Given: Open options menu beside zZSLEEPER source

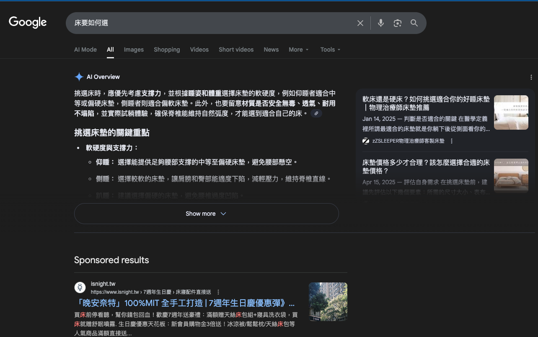Looking at the screenshot, I should pos(452,141).
